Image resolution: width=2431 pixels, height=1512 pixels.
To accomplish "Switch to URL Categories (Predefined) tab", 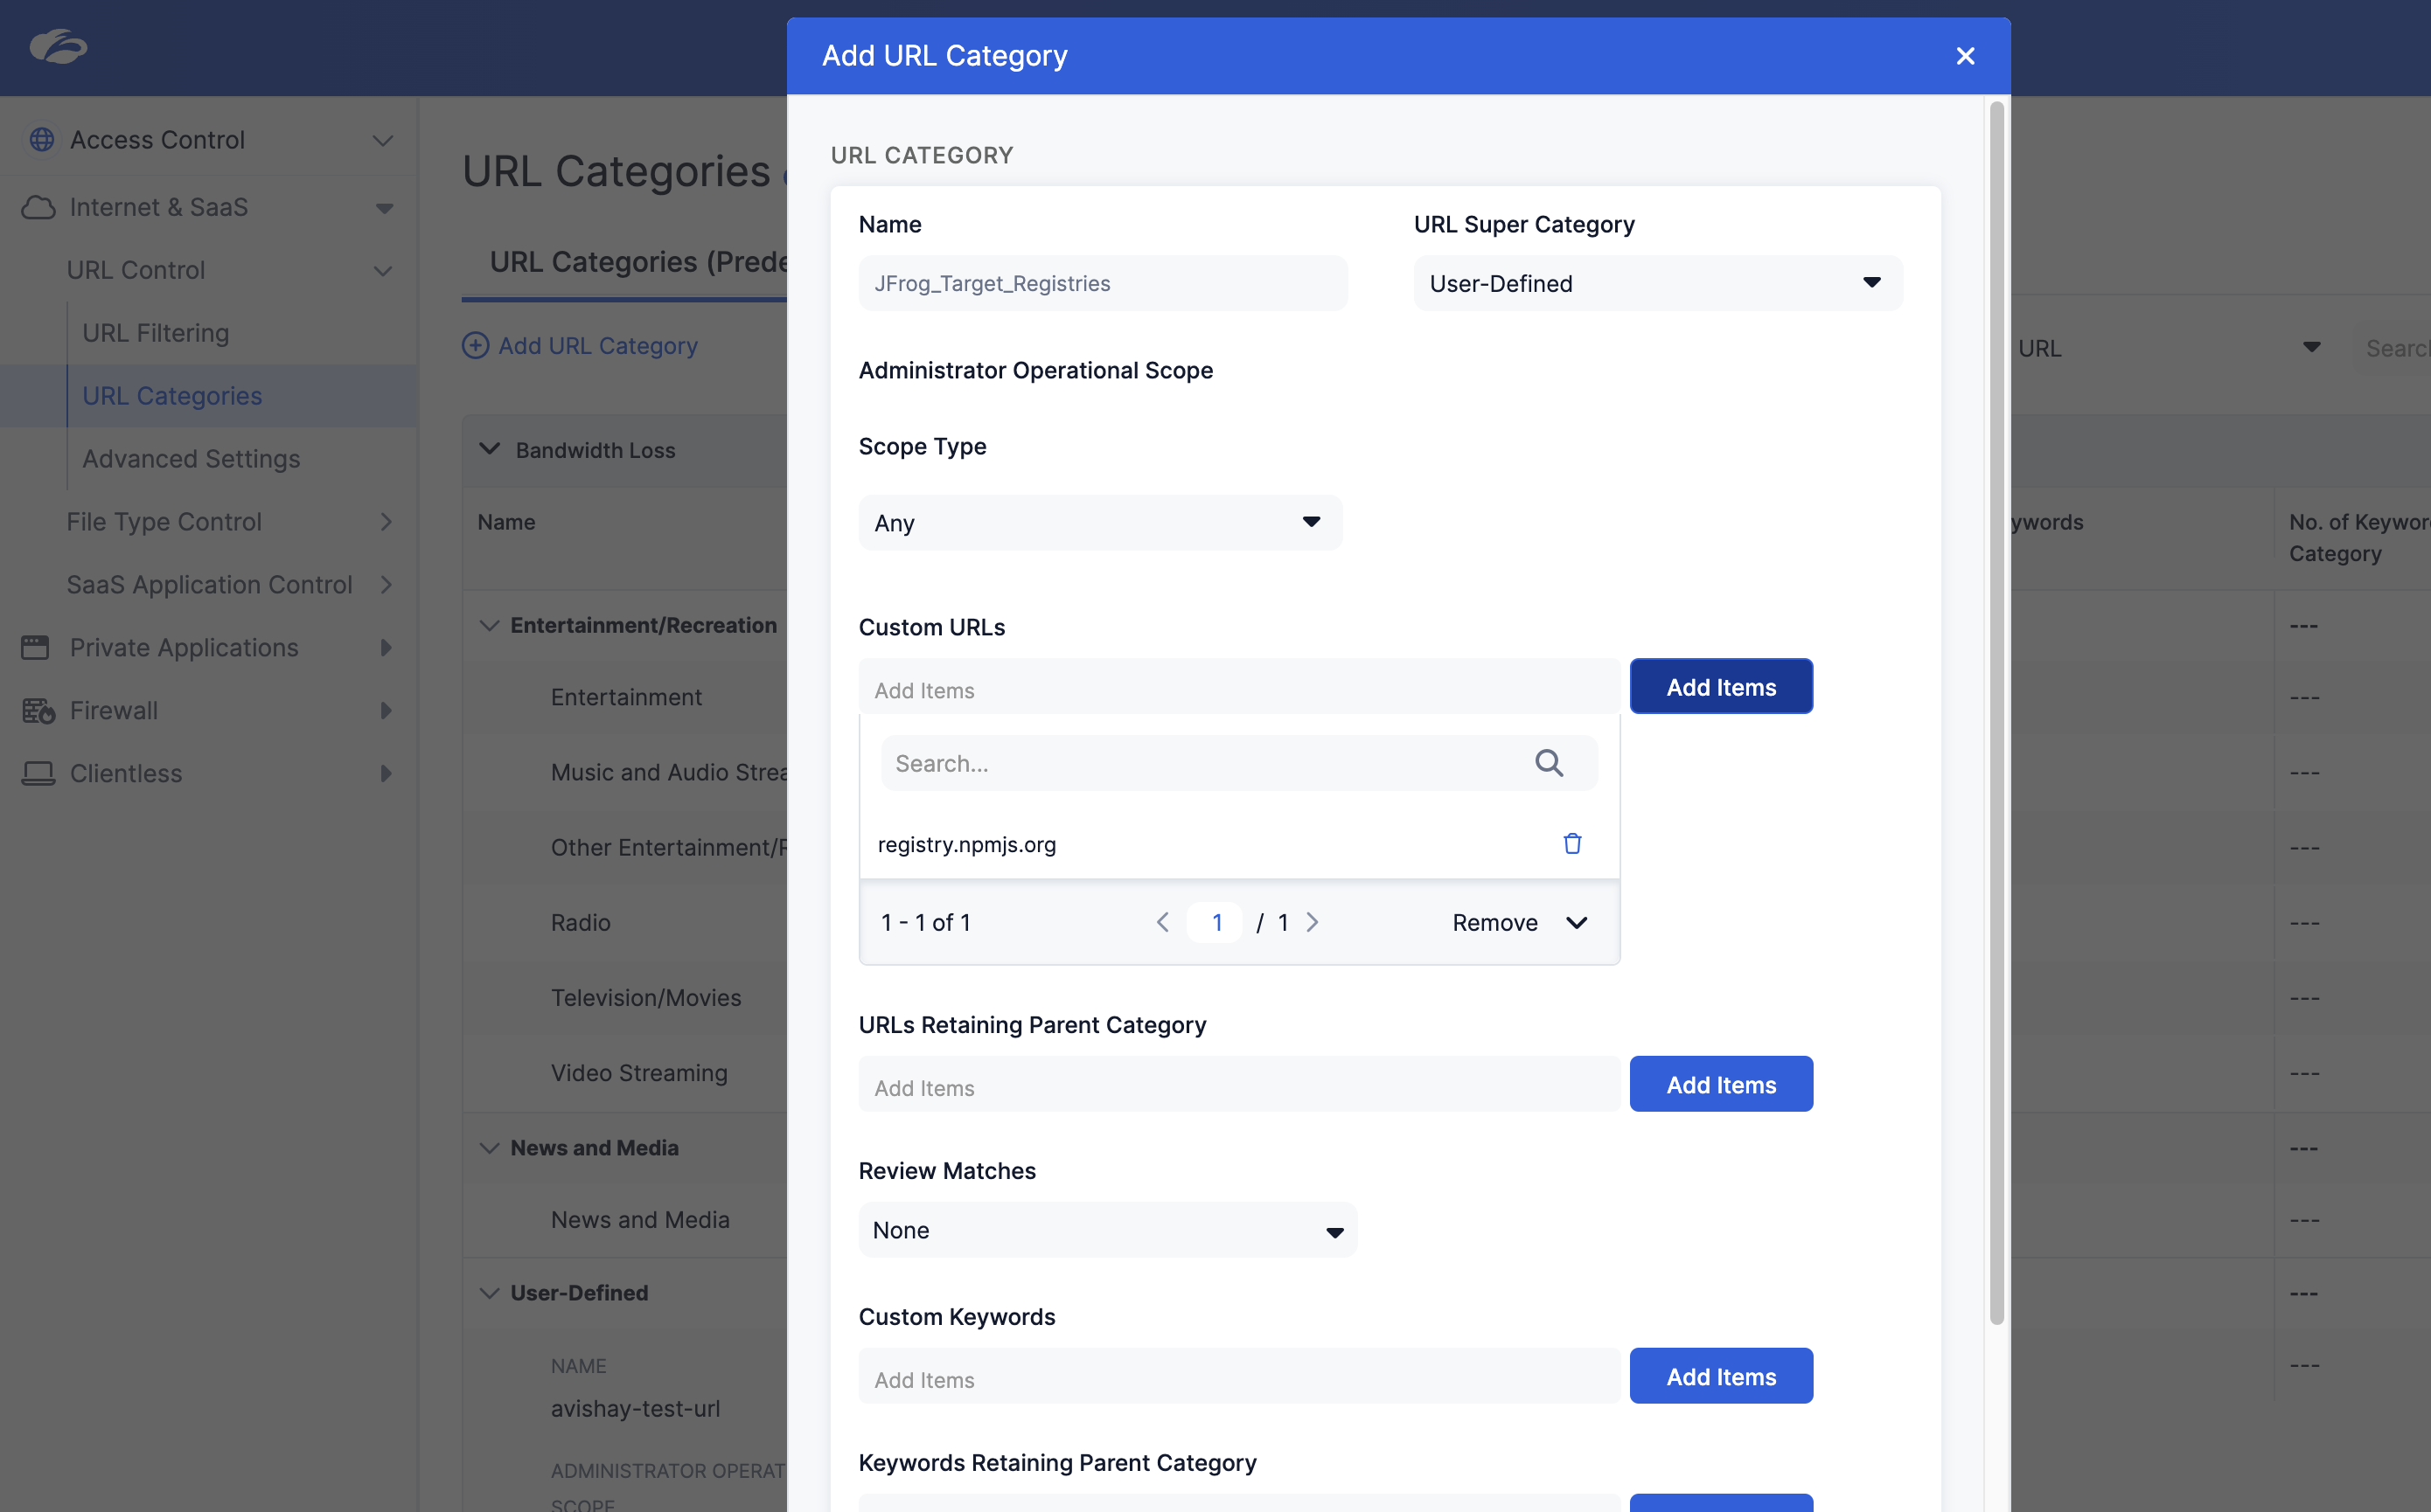I will pos(638,262).
